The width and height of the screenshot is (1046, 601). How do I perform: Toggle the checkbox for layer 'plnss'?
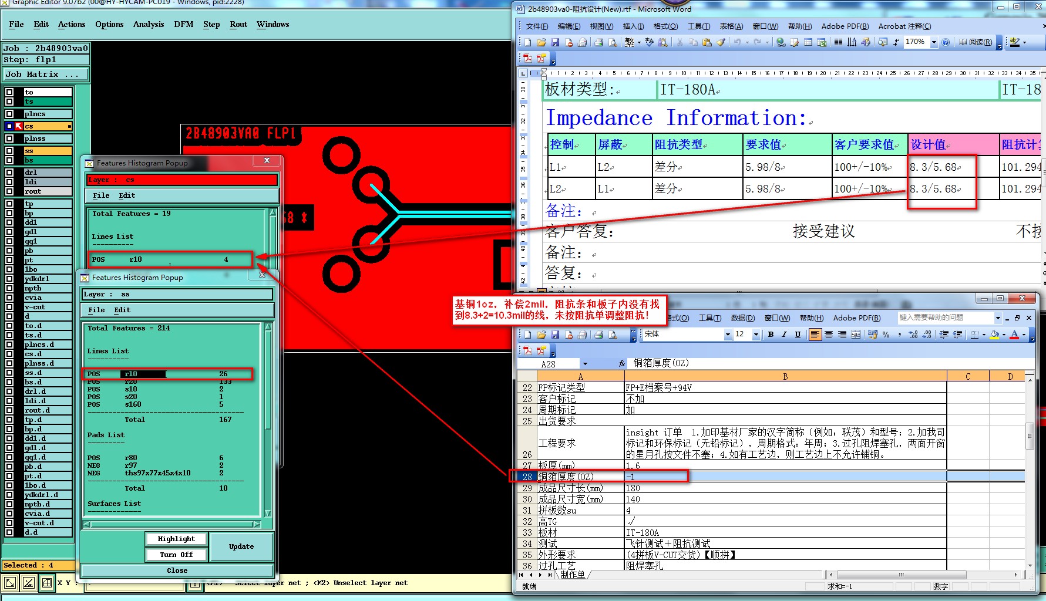[9, 139]
